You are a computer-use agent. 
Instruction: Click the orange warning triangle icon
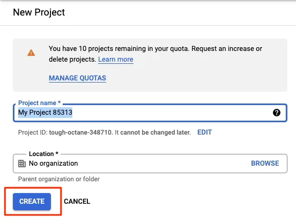pos(31,53)
